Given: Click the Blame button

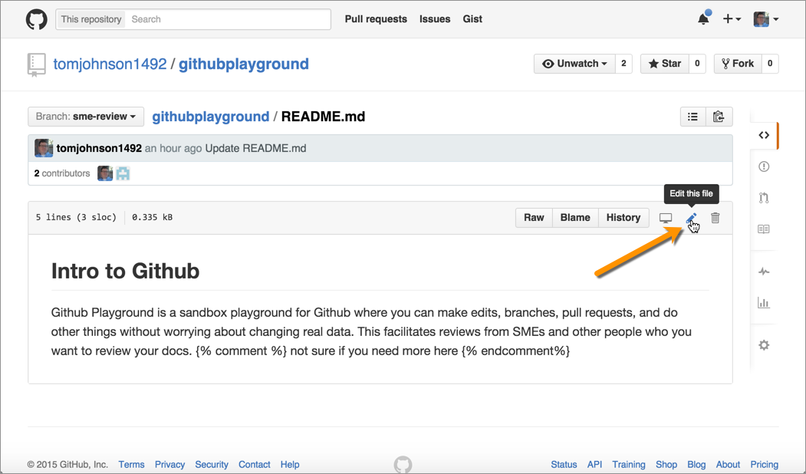Looking at the screenshot, I should [x=575, y=218].
